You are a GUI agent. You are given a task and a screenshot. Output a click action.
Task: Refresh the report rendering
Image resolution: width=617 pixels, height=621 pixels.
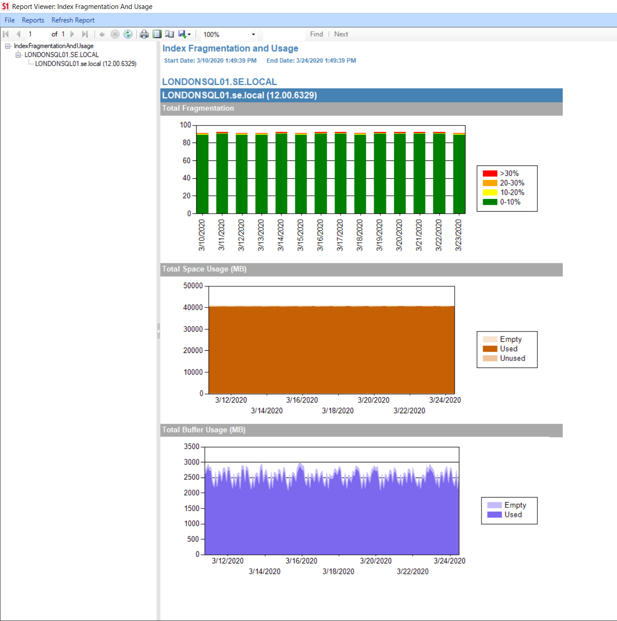(x=128, y=34)
